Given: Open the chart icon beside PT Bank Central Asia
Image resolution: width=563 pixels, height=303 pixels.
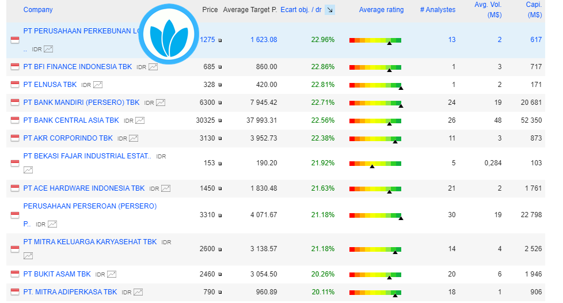Looking at the screenshot, I should click(x=140, y=120).
